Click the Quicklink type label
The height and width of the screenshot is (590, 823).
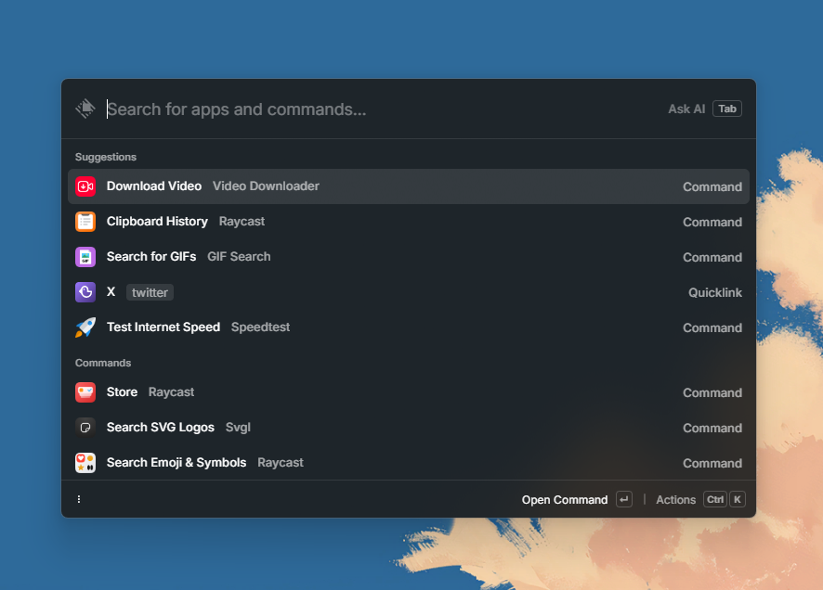[715, 292]
